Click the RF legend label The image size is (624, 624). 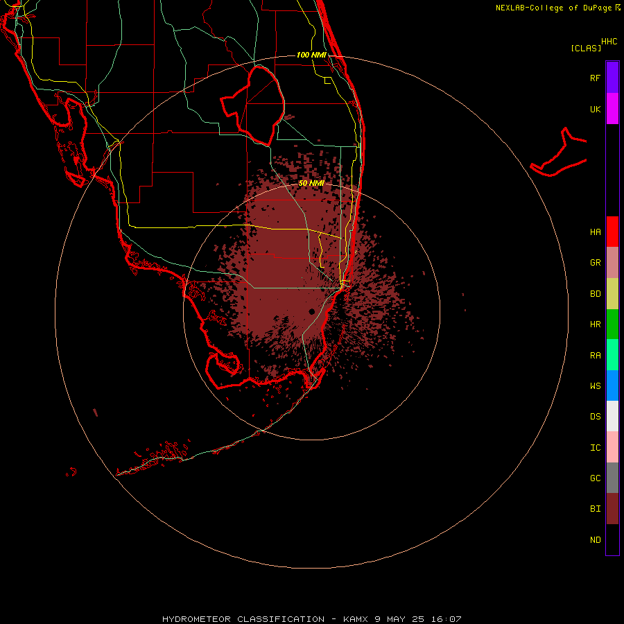tap(595, 78)
